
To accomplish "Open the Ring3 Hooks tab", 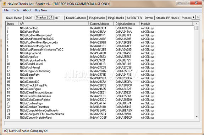I will [x=116, y=18].
